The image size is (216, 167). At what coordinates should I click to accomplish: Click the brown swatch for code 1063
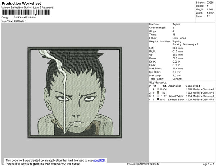point(158,92)
